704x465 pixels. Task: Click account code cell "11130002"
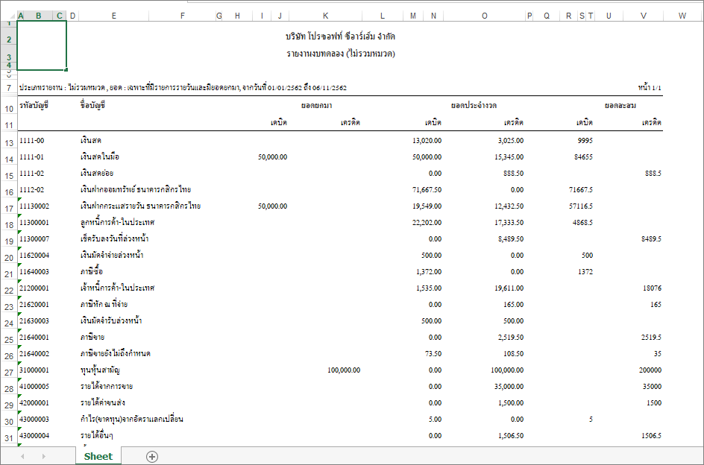(x=34, y=206)
